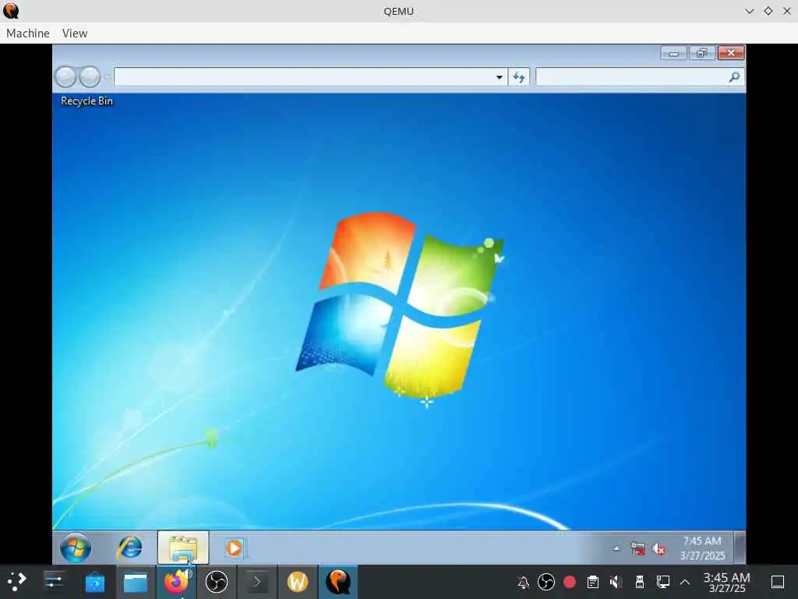The image size is (798, 599).
Task: Keep QEMU window above others diamond button
Action: 768,11
